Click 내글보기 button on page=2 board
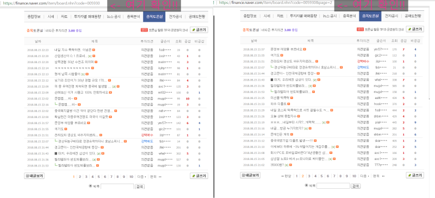 pos(250,175)
